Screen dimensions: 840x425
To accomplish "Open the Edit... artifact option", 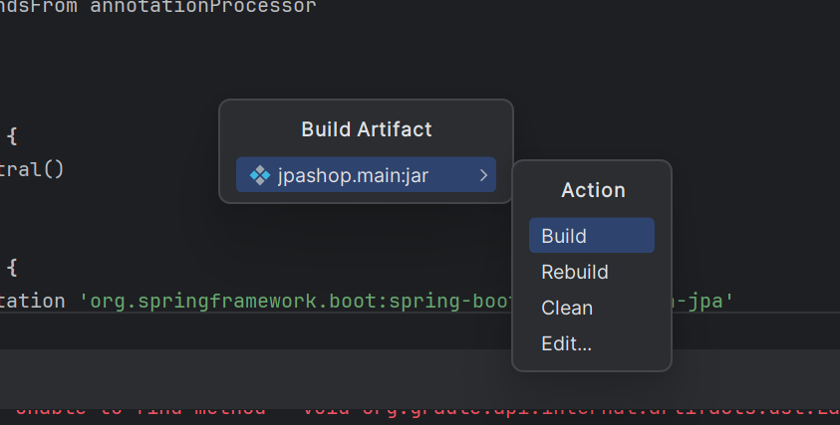I will coord(567,343).
